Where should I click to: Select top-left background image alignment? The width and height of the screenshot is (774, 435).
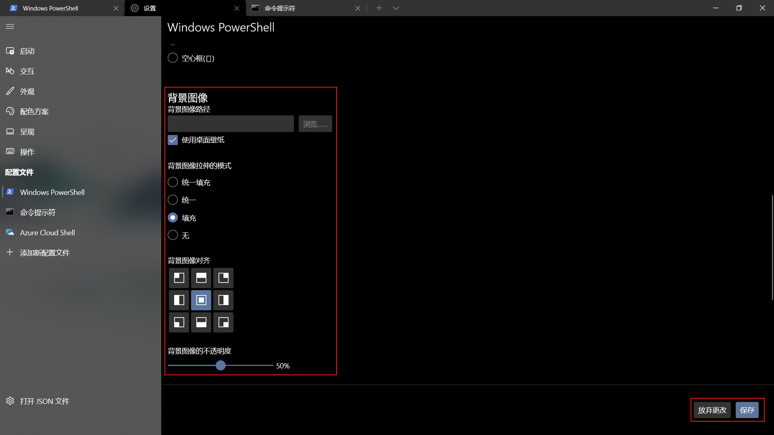pos(179,278)
